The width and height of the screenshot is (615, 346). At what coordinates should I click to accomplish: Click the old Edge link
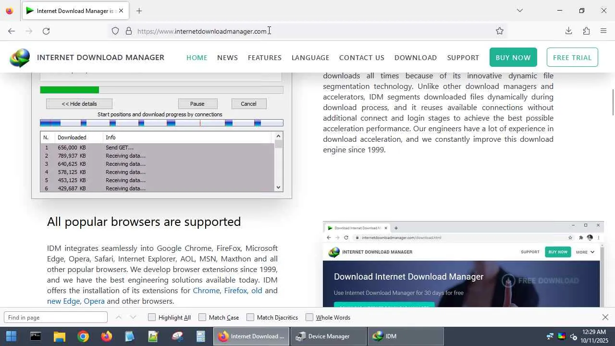click(x=257, y=290)
